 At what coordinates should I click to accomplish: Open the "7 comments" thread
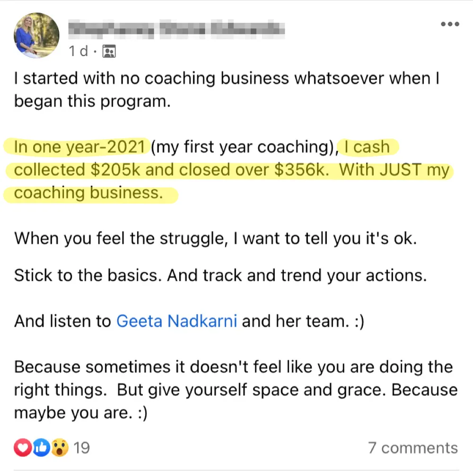[x=413, y=447]
